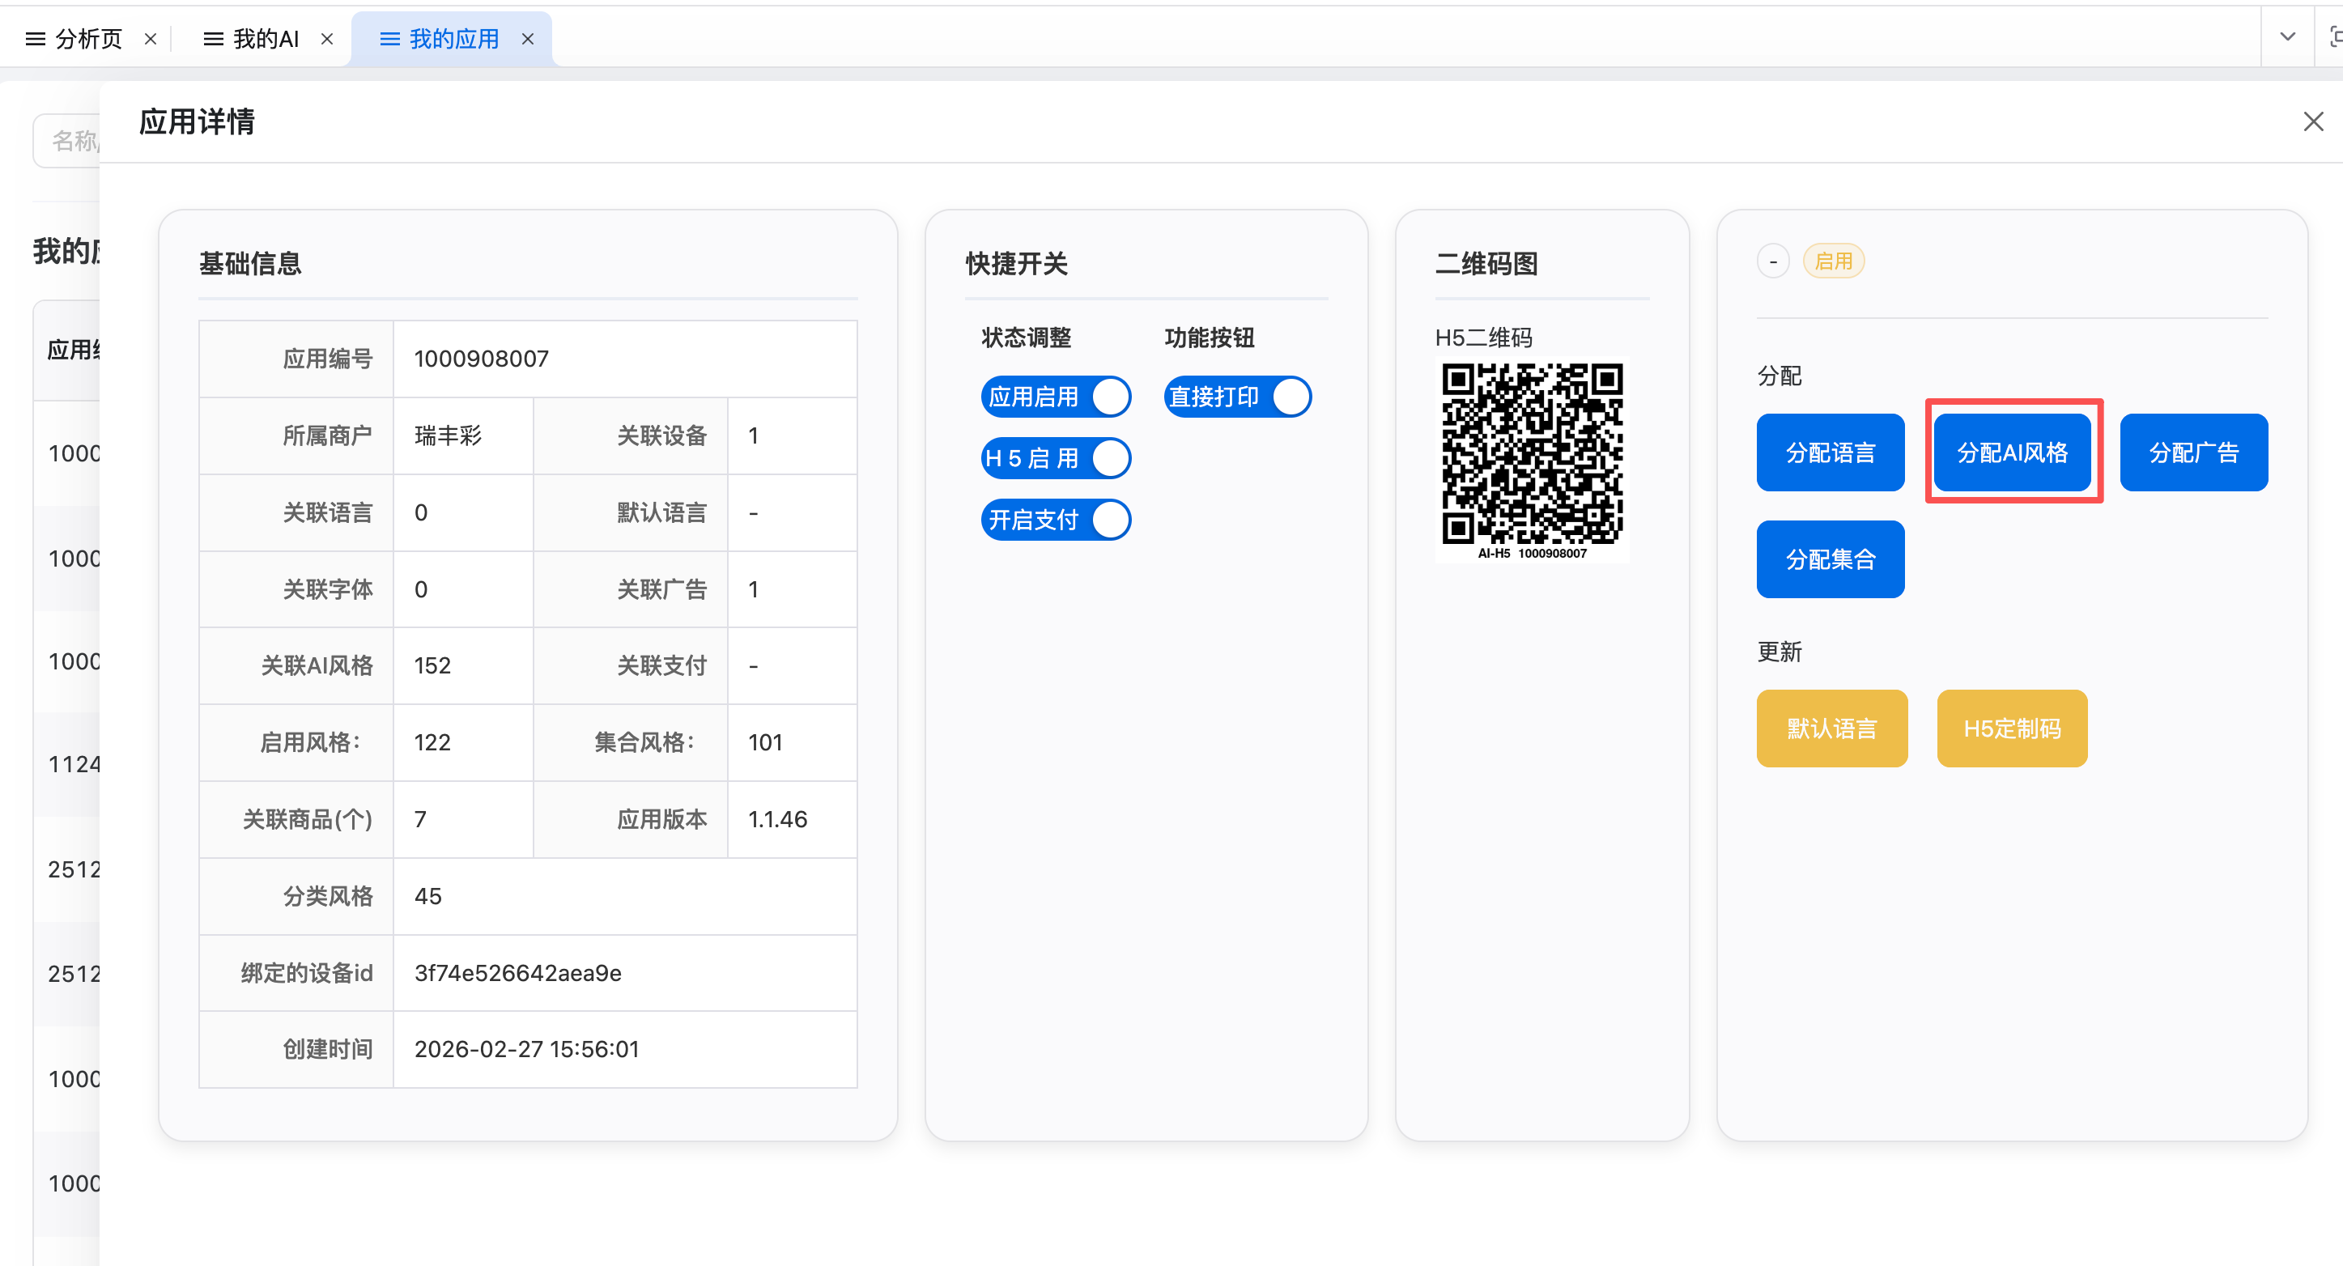Close the 我的应用 tab X icon
This screenshot has width=2343, height=1266.
(x=528, y=39)
